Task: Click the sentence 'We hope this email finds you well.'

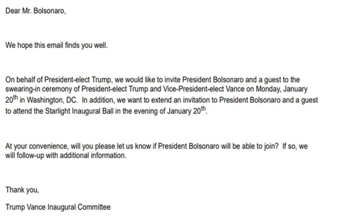Action: tap(56, 45)
